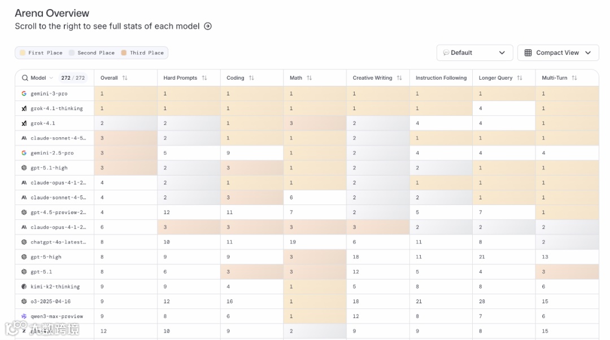Viewport: 610px width, 340px height.
Task: Click the First Place color swatch
Action: (x=23, y=53)
